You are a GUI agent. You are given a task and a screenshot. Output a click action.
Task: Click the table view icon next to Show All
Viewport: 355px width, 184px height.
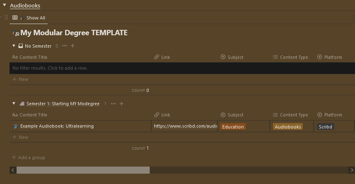click(15, 17)
